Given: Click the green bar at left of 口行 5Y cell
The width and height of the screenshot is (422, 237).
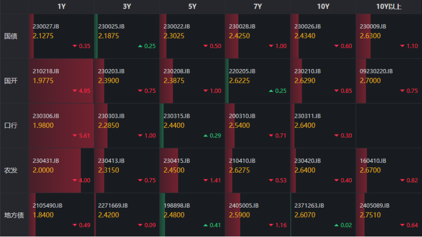Looking at the screenshot, I should [161, 126].
